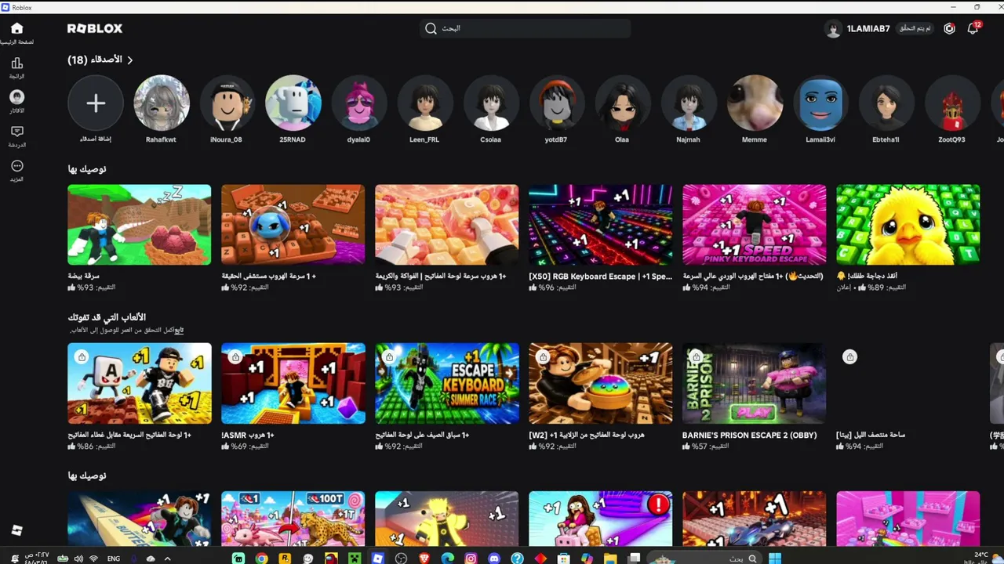Image resolution: width=1004 pixels, height=564 pixels.
Task: Click the إضافة أصدقاء label
Action: (x=96, y=139)
